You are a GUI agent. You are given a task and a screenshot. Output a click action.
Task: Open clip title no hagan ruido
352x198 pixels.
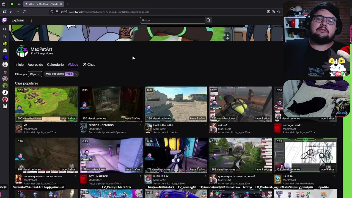pyautogui.click(x=292, y=125)
